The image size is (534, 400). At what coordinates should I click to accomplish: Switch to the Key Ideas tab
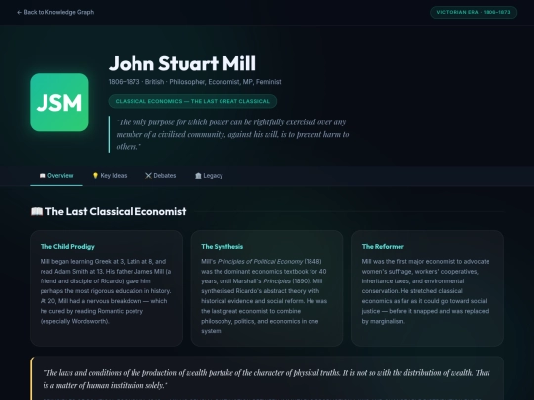tap(110, 176)
